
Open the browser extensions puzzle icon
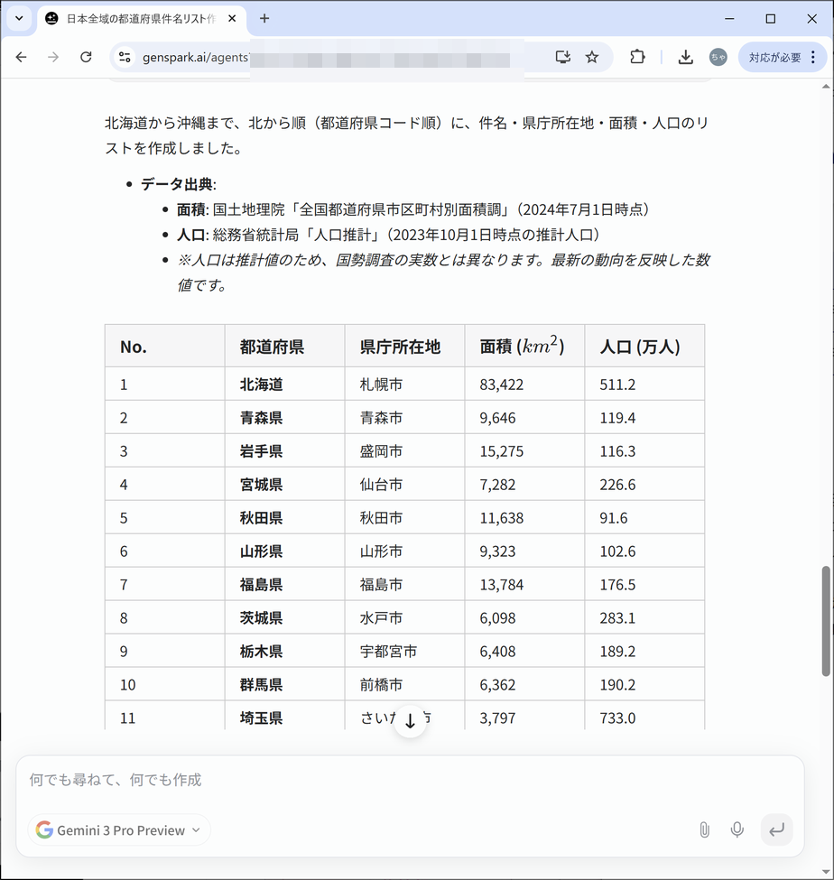pyautogui.click(x=637, y=57)
